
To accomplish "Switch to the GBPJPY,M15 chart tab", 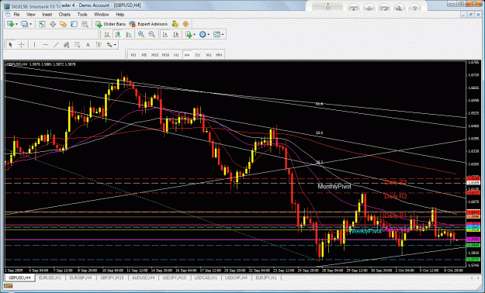I will point(112,278).
